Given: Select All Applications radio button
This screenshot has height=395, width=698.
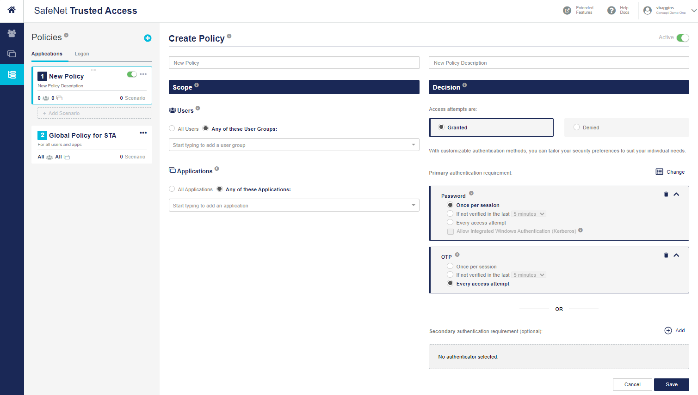Looking at the screenshot, I should click(172, 189).
